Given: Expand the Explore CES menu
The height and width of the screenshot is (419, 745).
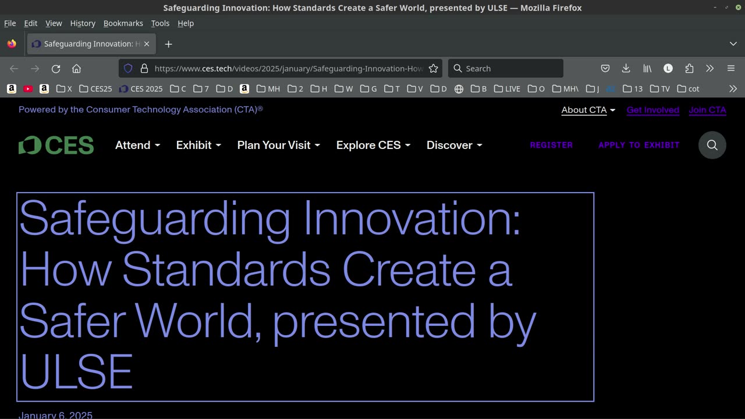Looking at the screenshot, I should click(x=373, y=145).
